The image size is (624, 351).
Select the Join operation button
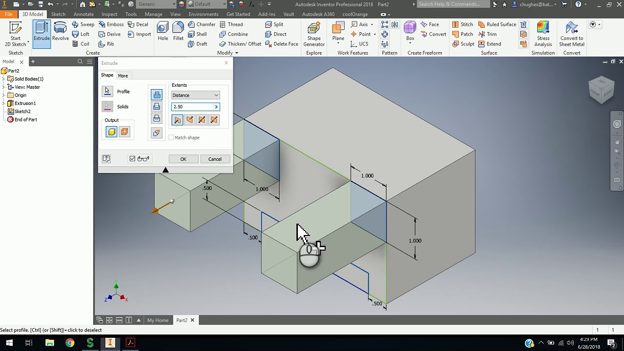coord(156,95)
